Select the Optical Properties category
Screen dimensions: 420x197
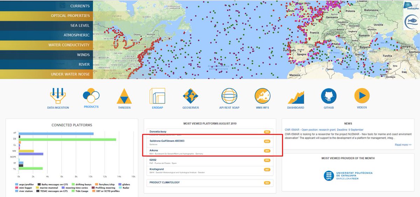click(x=46, y=16)
